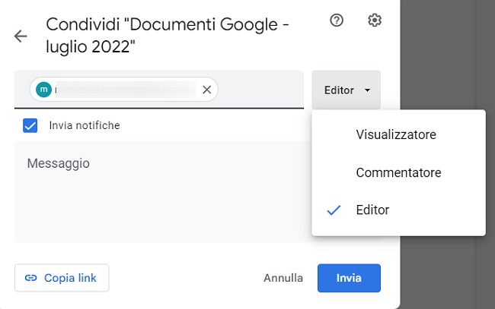Viewport: 495px width, 309px height.
Task: Cancel sharing with Annulla
Action: click(283, 278)
